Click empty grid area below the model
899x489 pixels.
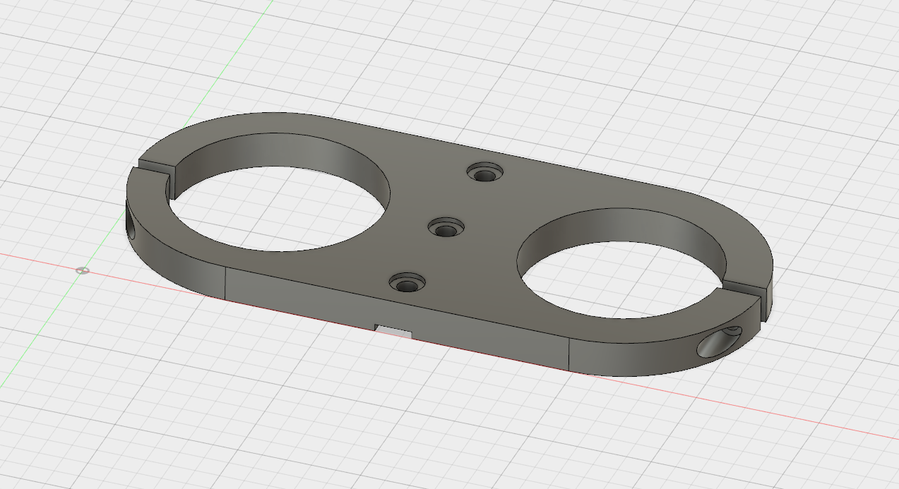pos(353,423)
